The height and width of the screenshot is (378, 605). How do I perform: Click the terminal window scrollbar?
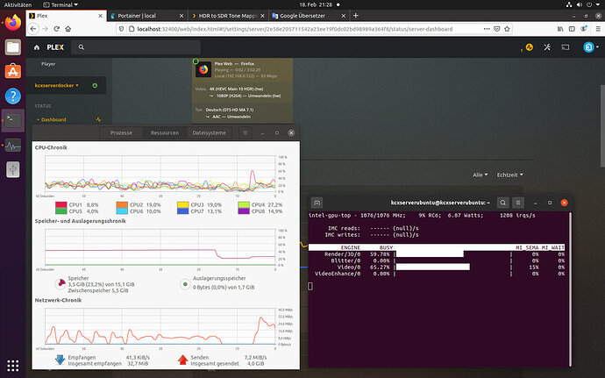[x=570, y=289]
